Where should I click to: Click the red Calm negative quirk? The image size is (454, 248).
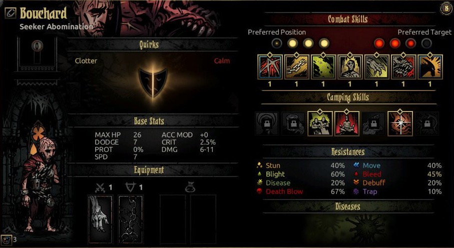click(x=222, y=61)
